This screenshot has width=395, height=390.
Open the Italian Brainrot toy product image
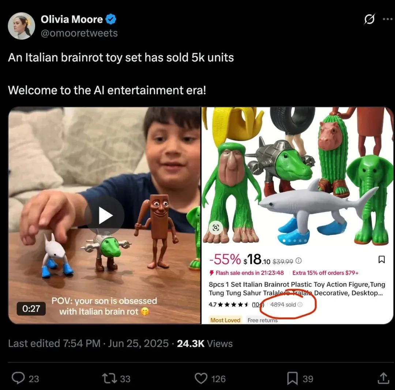pyautogui.click(x=297, y=176)
